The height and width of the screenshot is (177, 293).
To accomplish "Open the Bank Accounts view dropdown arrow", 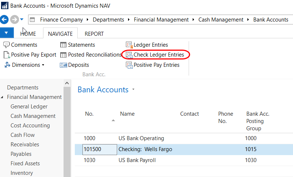I will tap(134, 89).
